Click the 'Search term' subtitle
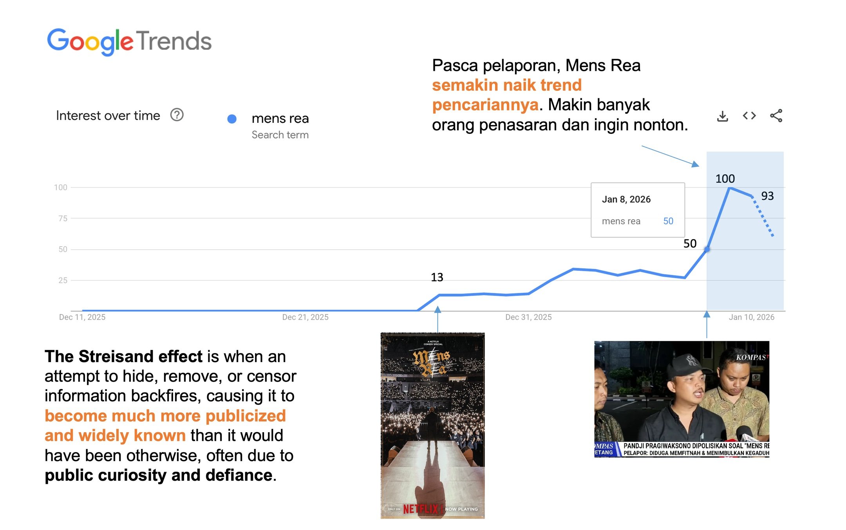Screen dimensions: 846x530 click(x=280, y=135)
